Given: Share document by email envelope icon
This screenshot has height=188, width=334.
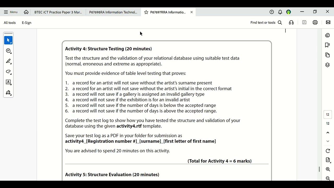Looking at the screenshot, I should point(328,22).
